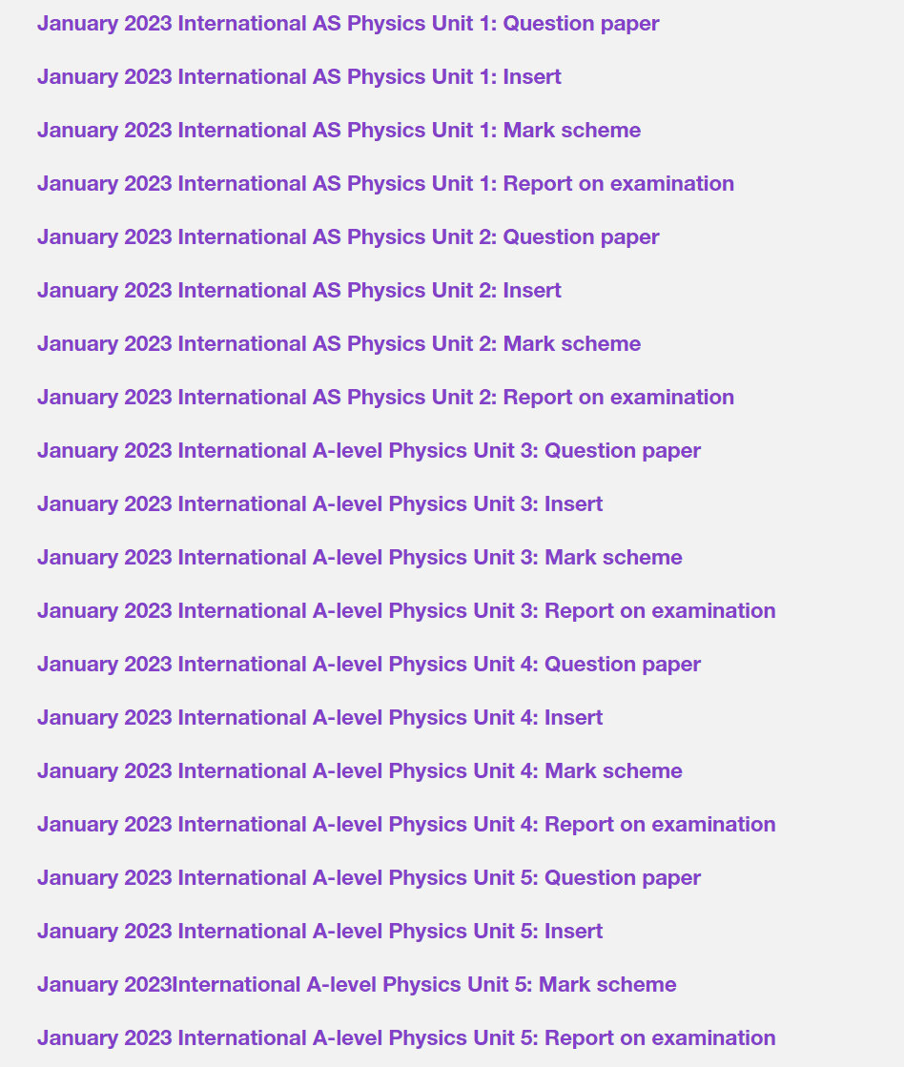Open A-level Physics Unit 4 Report on examination
The image size is (904, 1067).
point(406,825)
